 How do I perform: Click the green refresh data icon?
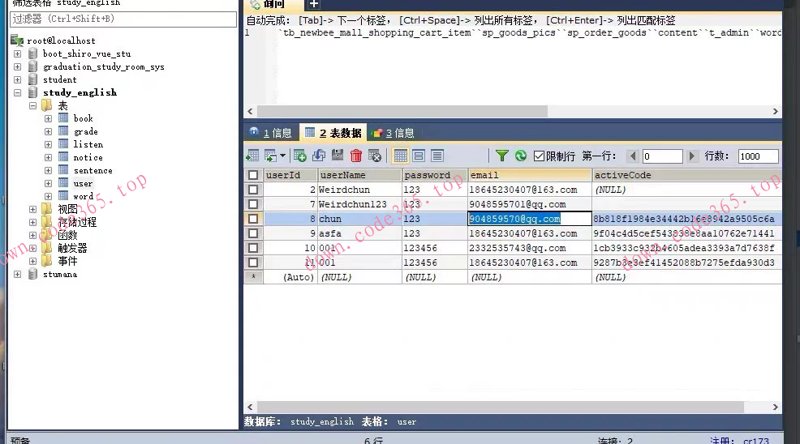(521, 156)
